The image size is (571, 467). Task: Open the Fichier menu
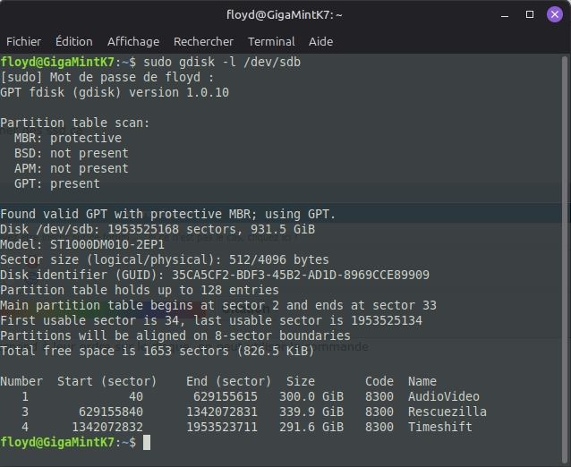(x=24, y=41)
